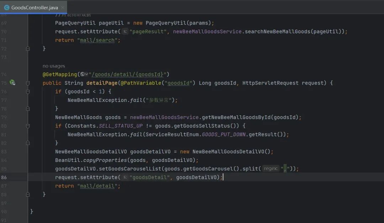Click the "no usages" hint above @GetMapping

(54, 66)
